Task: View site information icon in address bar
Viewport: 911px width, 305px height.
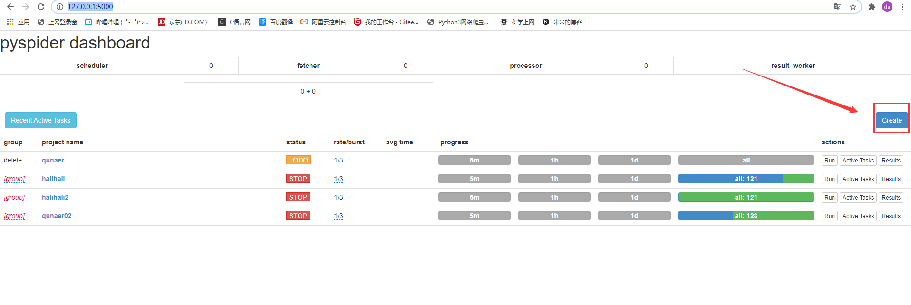Action: point(60,7)
